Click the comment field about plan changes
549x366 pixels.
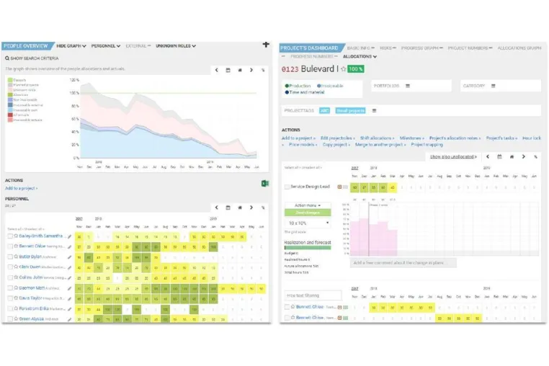coord(403,263)
